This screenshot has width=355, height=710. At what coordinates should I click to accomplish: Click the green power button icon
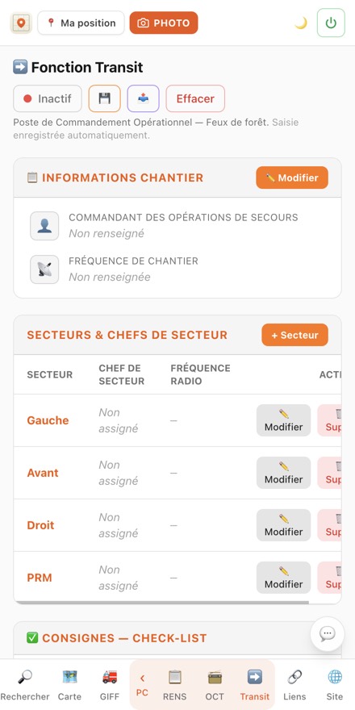331,23
